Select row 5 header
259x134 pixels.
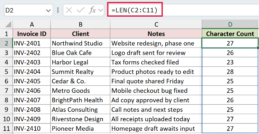(x=6, y=71)
